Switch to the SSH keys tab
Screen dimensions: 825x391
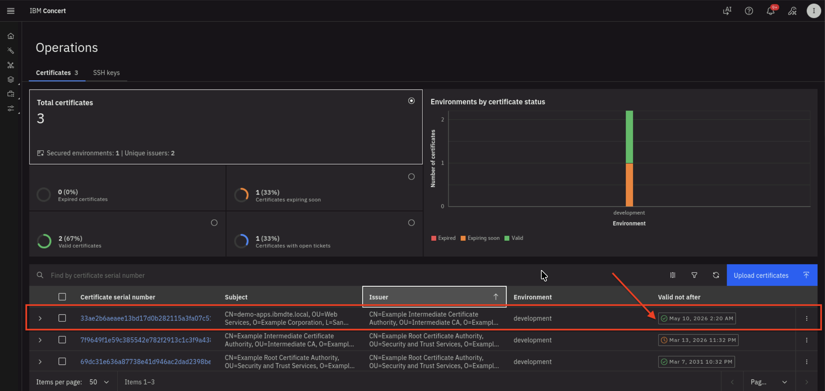point(106,73)
